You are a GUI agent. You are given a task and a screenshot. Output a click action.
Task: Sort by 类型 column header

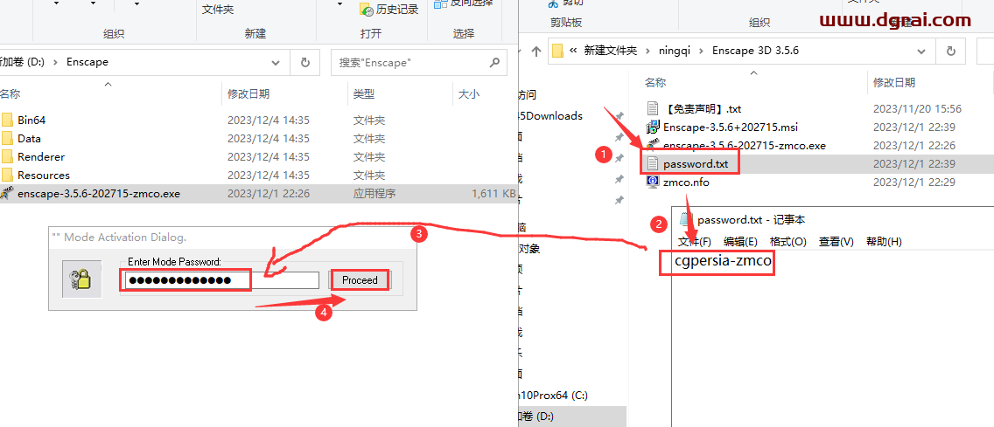click(364, 94)
